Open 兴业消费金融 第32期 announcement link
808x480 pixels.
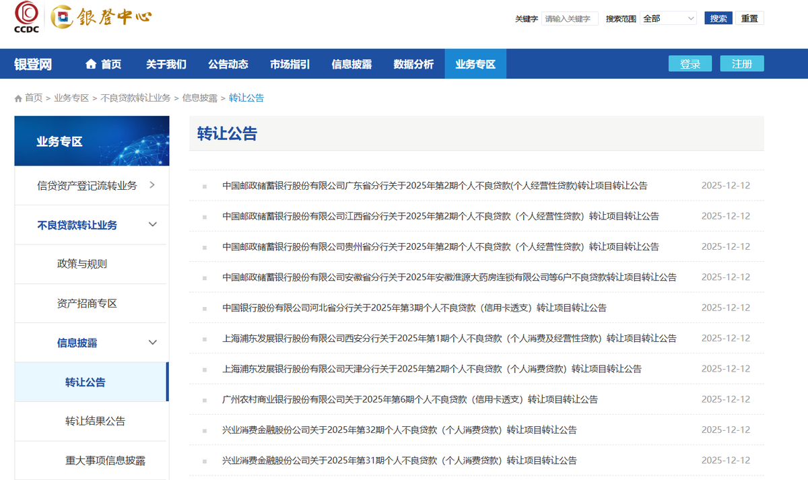click(x=399, y=430)
